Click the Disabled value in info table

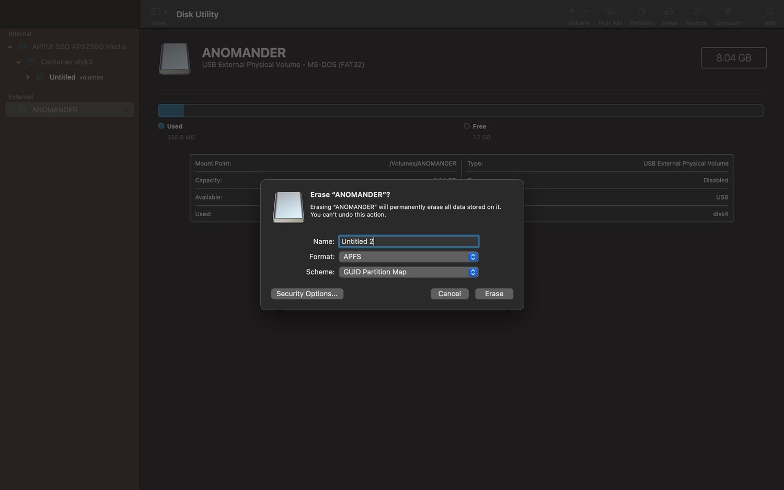[716, 180]
